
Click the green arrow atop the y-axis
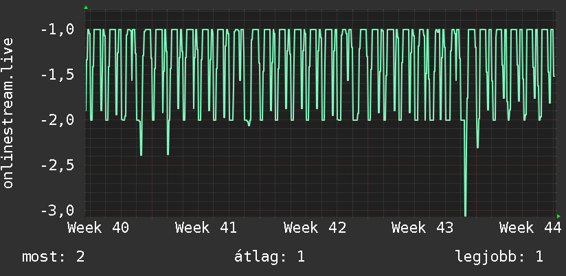[86, 8]
